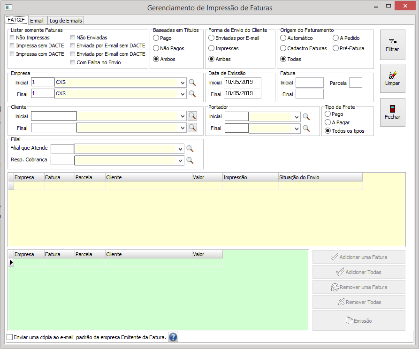Click magnifier next to Cliente Final

(x=192, y=128)
